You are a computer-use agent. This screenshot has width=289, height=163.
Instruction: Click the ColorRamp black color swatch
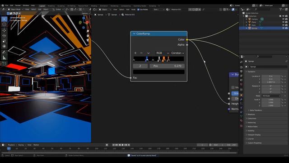(x=158, y=72)
